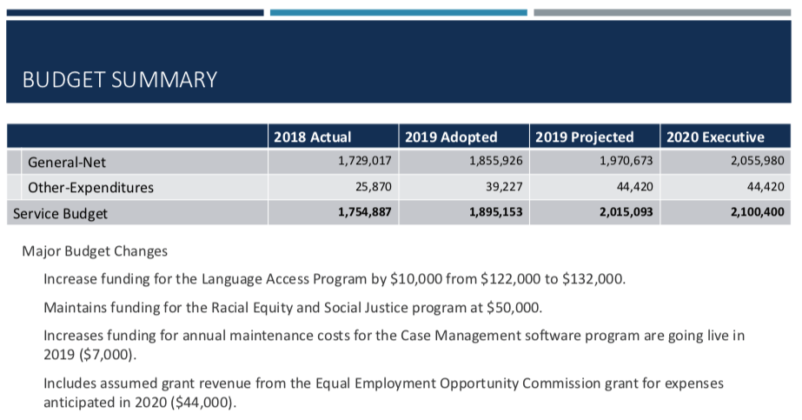
Task: Click the light blue accent bar at top
Action: click(x=399, y=12)
